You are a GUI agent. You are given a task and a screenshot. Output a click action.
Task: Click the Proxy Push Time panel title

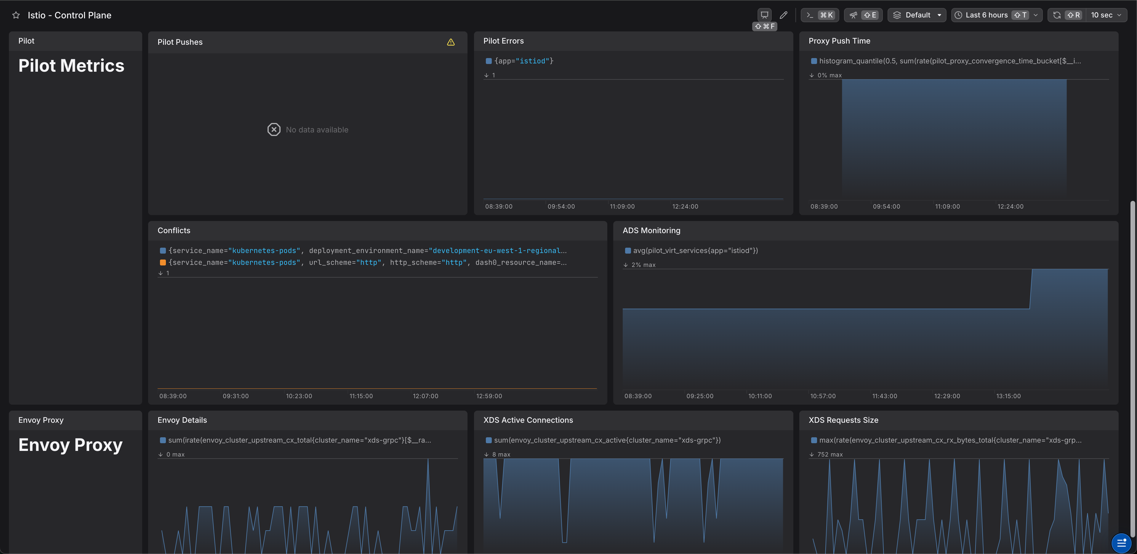839,41
